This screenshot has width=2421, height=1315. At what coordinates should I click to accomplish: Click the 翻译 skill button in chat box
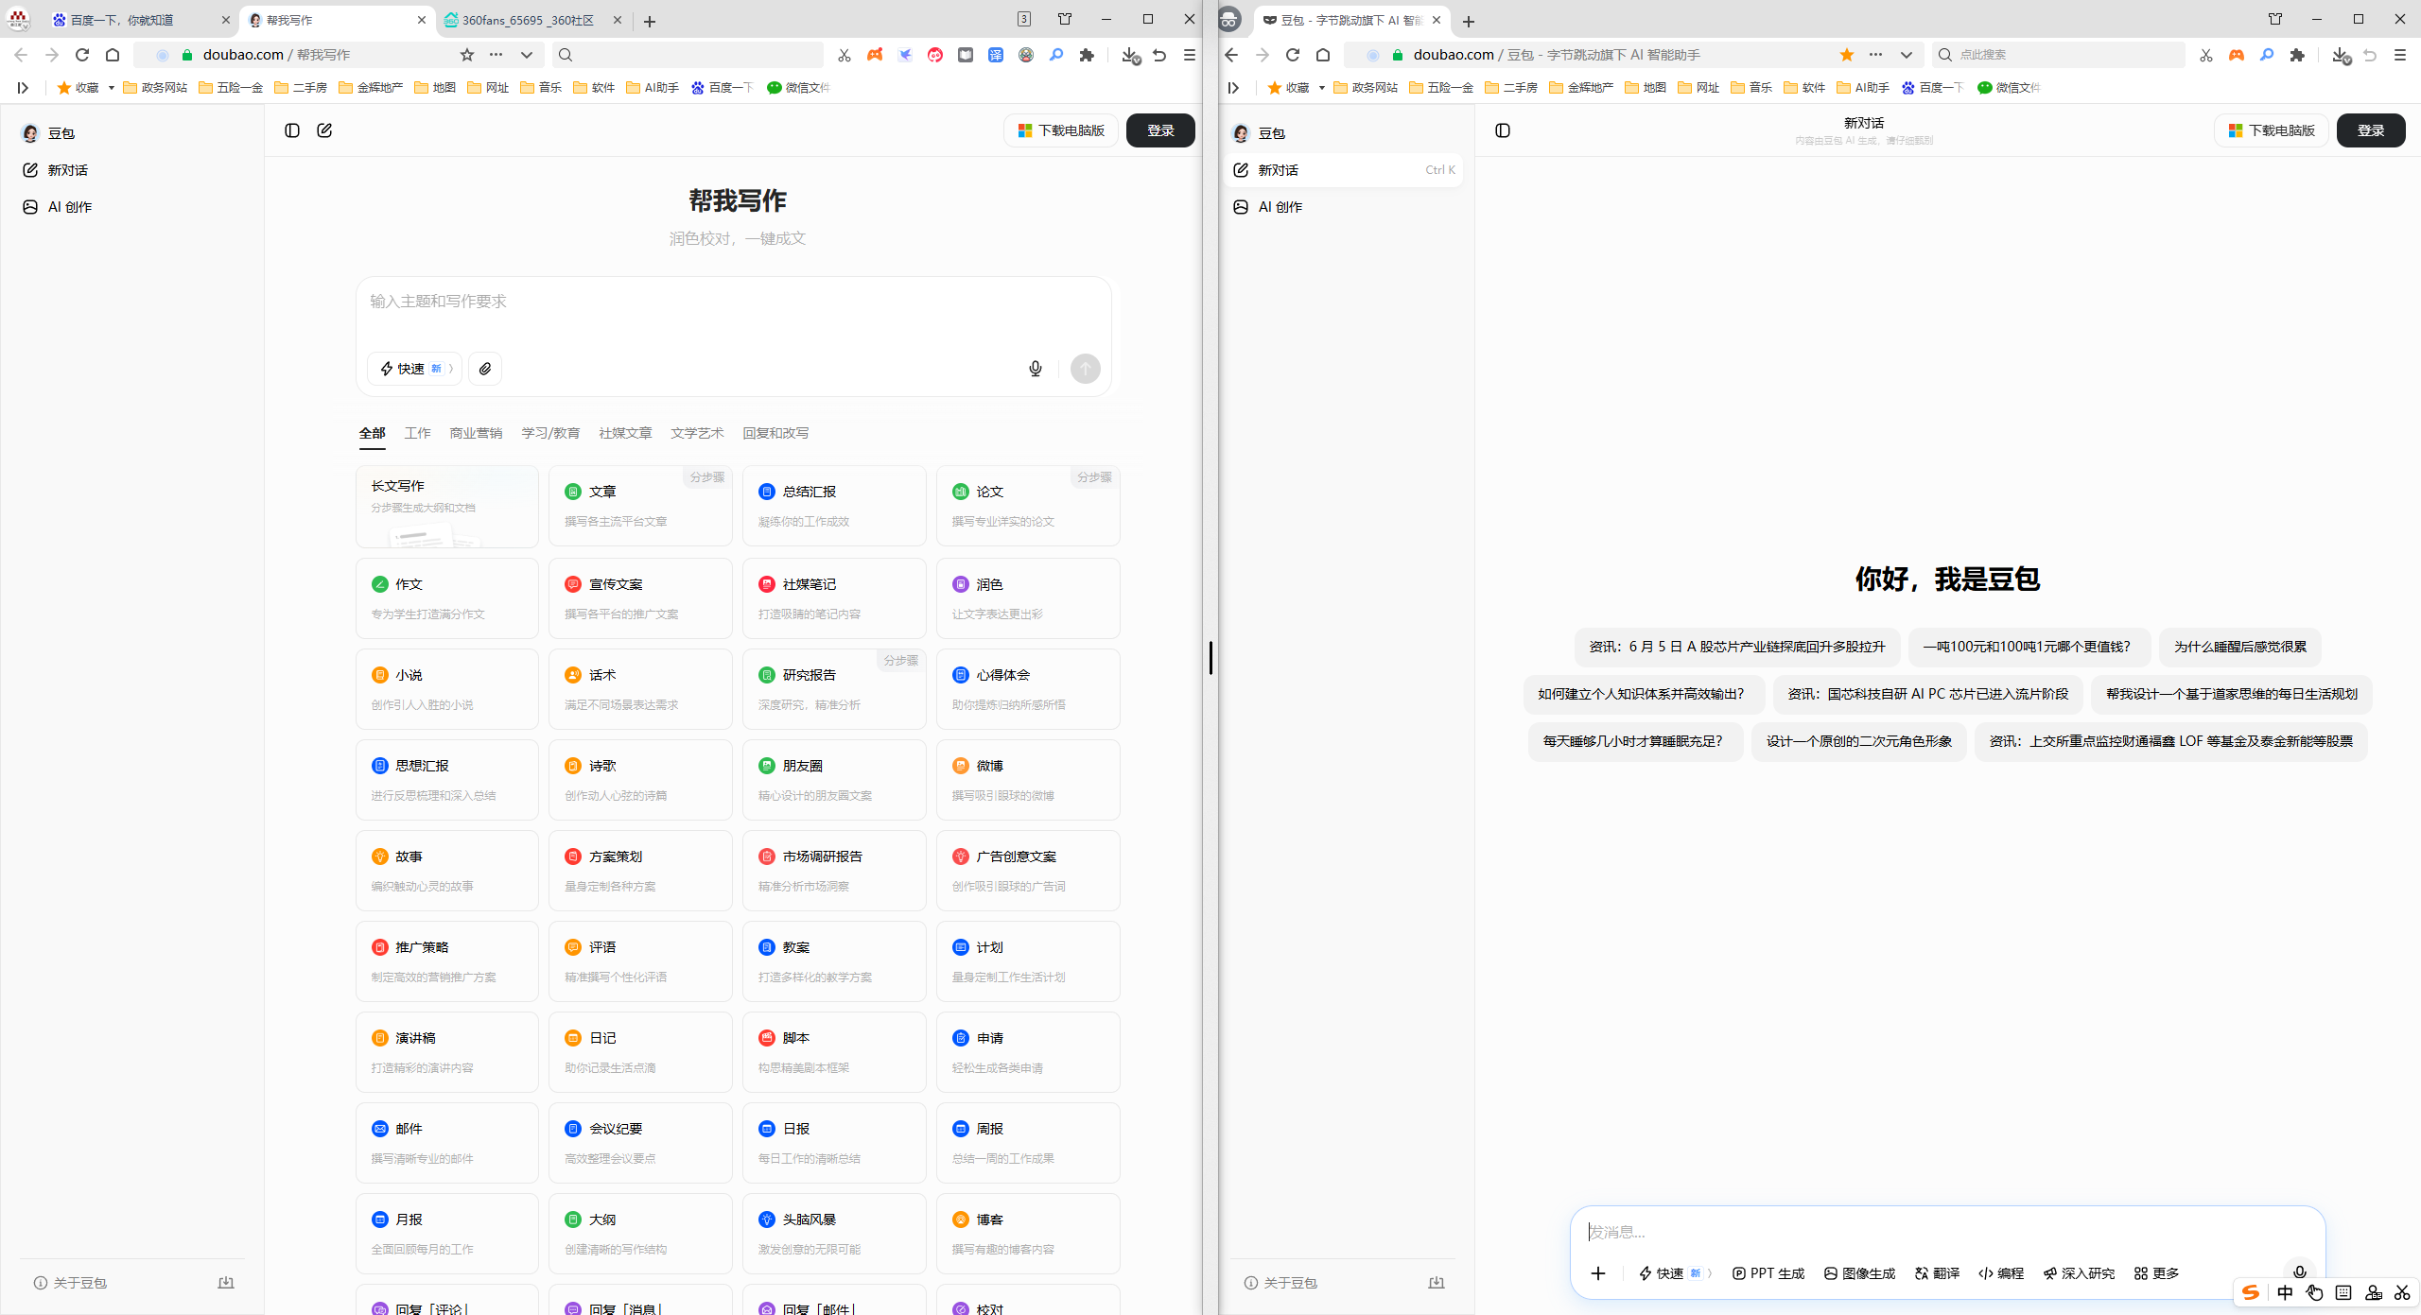pos(1937,1273)
